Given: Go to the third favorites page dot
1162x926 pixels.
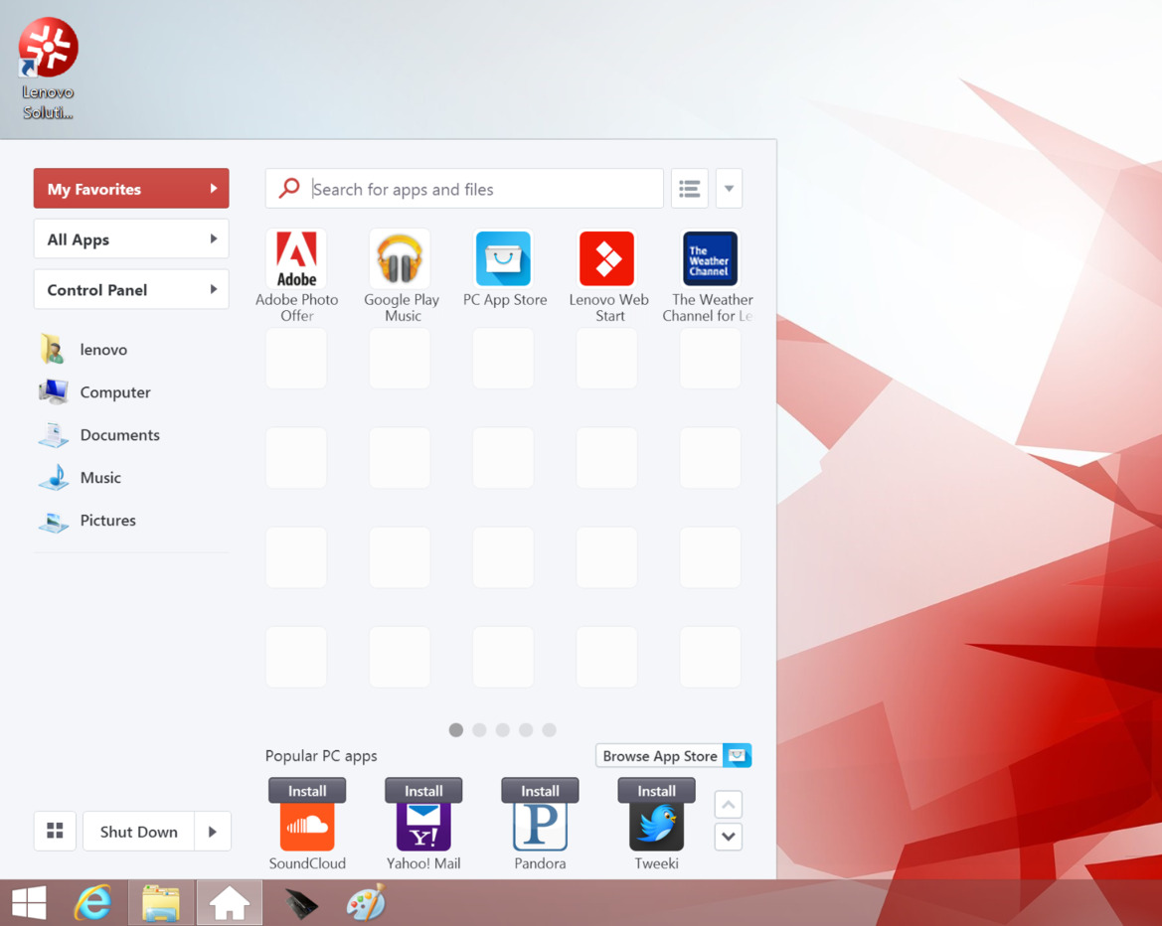Looking at the screenshot, I should coord(502,729).
